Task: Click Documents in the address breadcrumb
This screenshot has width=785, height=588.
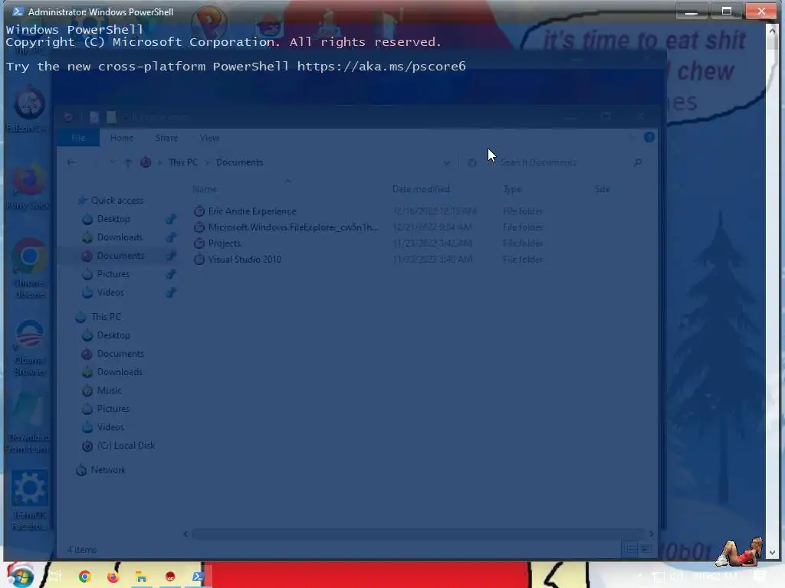Action: pyautogui.click(x=239, y=162)
